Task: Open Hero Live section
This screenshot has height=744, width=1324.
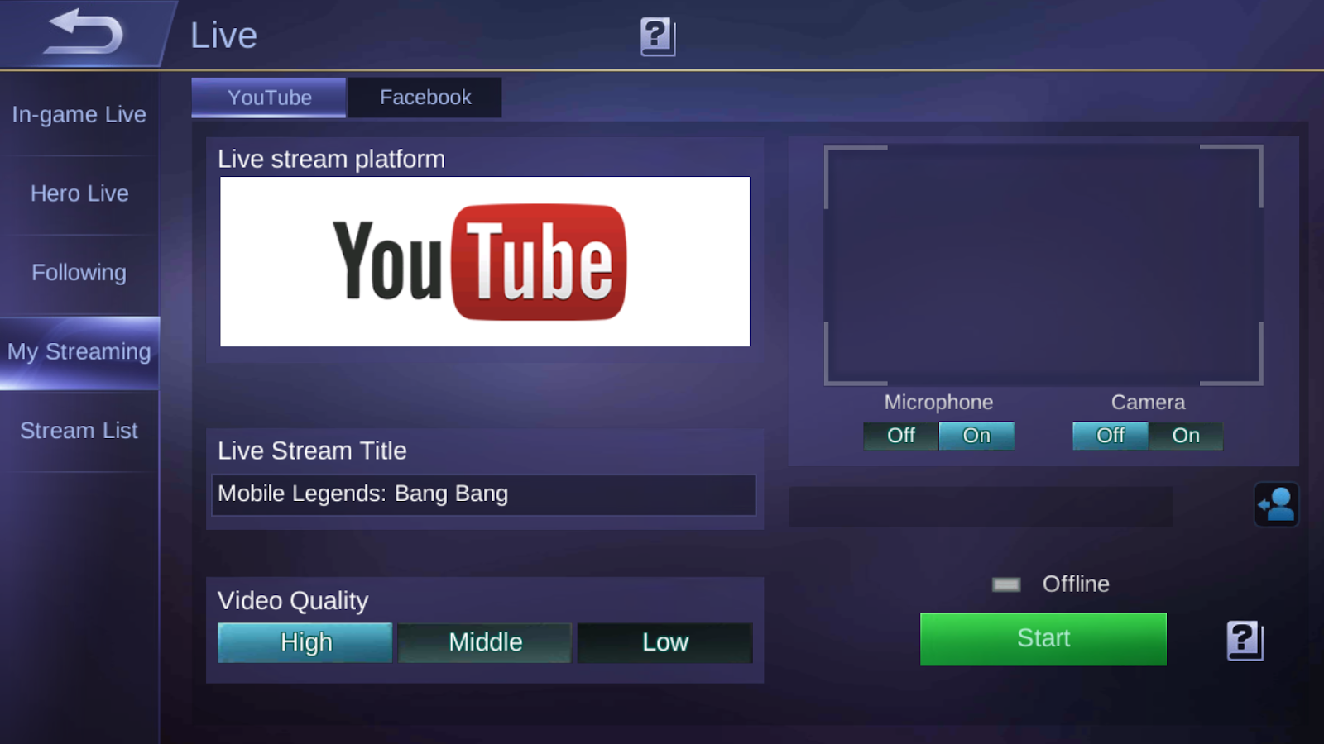Action: 79,194
